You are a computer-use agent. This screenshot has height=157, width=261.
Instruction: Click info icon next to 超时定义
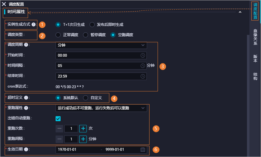point(26,98)
